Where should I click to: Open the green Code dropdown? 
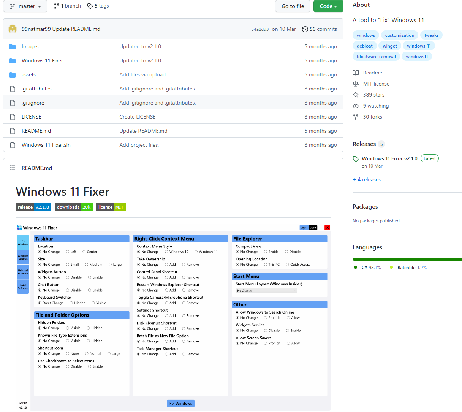click(x=328, y=6)
